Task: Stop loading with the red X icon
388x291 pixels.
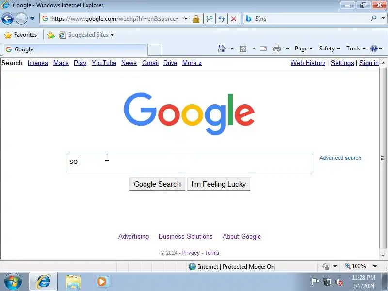Action: (x=233, y=19)
